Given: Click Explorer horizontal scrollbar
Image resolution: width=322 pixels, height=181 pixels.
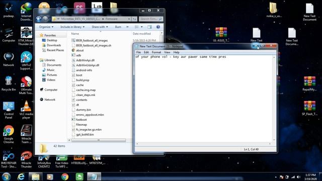Looking at the screenshot, I should [99, 140].
